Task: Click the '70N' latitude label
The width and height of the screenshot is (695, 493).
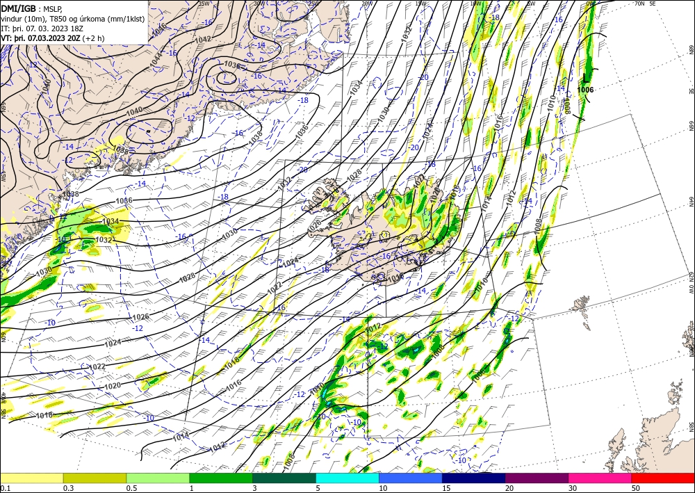Action: [639, 3]
